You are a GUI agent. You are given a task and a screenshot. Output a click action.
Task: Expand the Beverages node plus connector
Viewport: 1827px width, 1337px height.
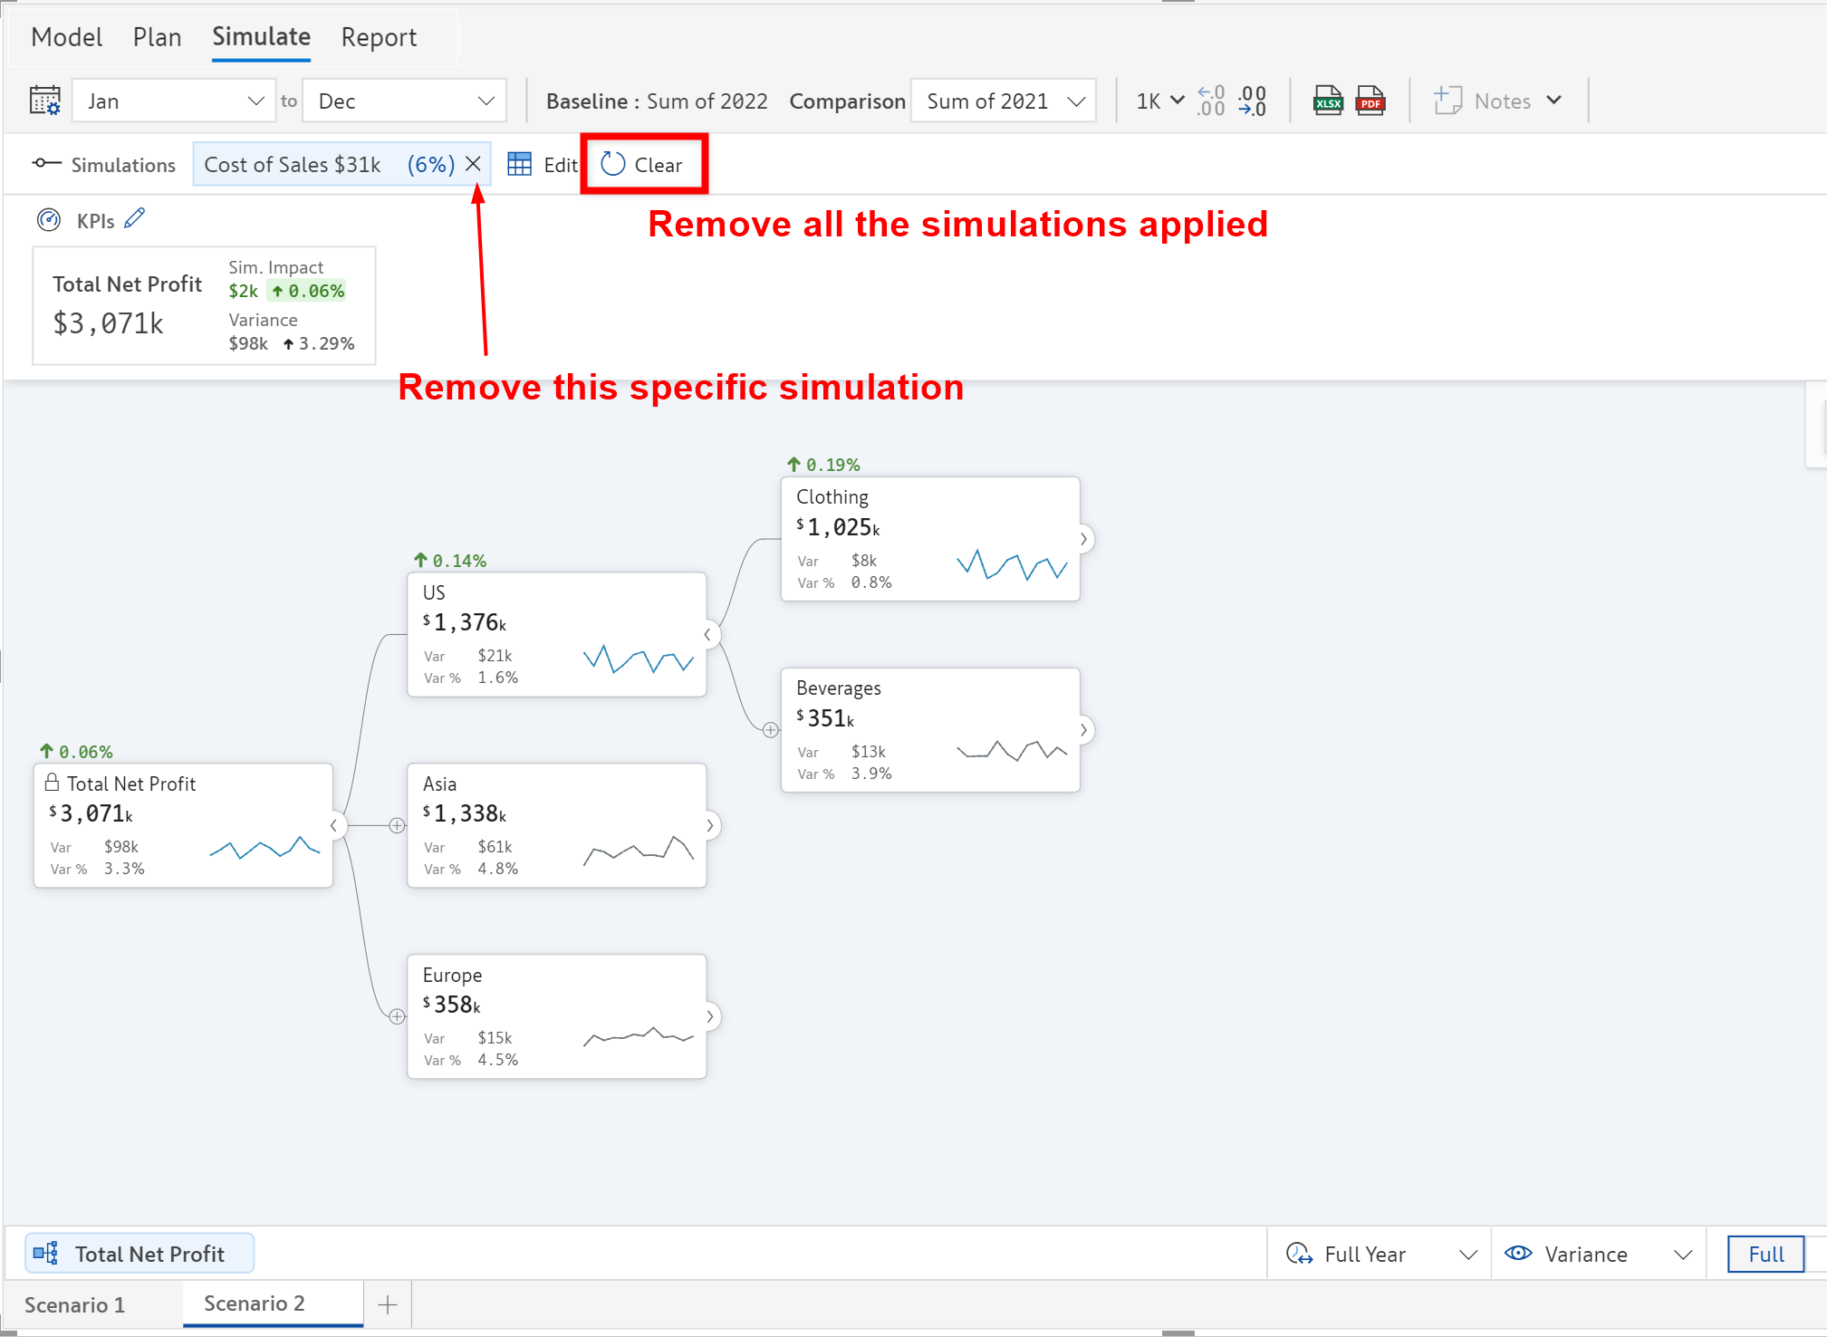(770, 730)
